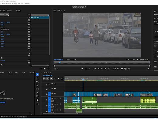Toggle linked selection in timeline
This screenshot has width=158, height=119.
pyautogui.click(x=51, y=78)
